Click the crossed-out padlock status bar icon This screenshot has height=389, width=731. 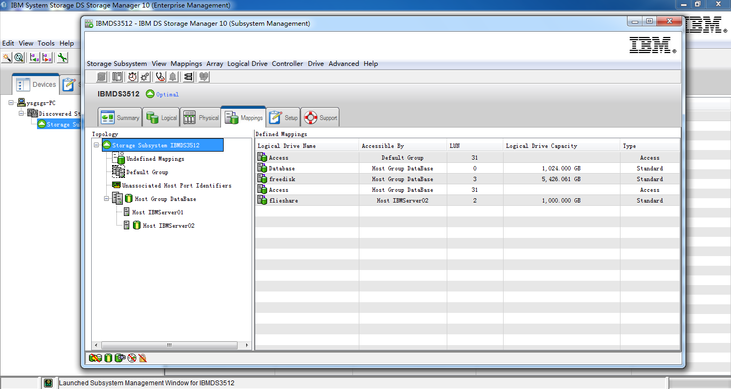tap(143, 358)
